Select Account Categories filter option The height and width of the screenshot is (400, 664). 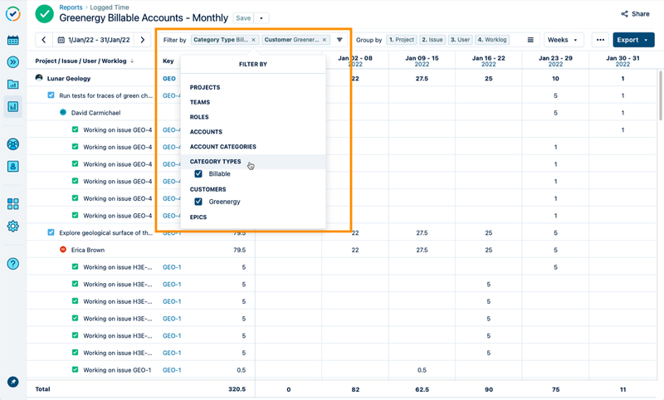tap(222, 147)
